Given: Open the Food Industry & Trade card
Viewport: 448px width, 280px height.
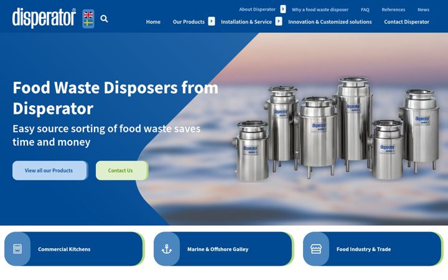Looking at the screenshot, I should tap(373, 249).
